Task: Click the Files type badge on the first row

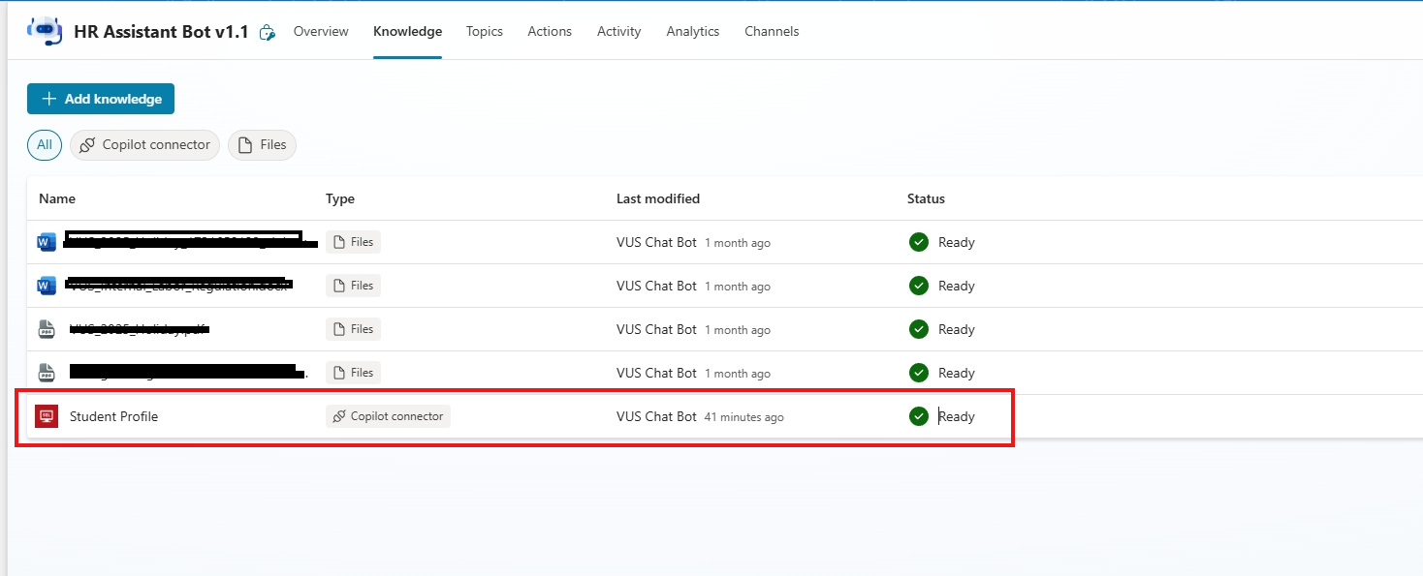Action: (x=352, y=241)
